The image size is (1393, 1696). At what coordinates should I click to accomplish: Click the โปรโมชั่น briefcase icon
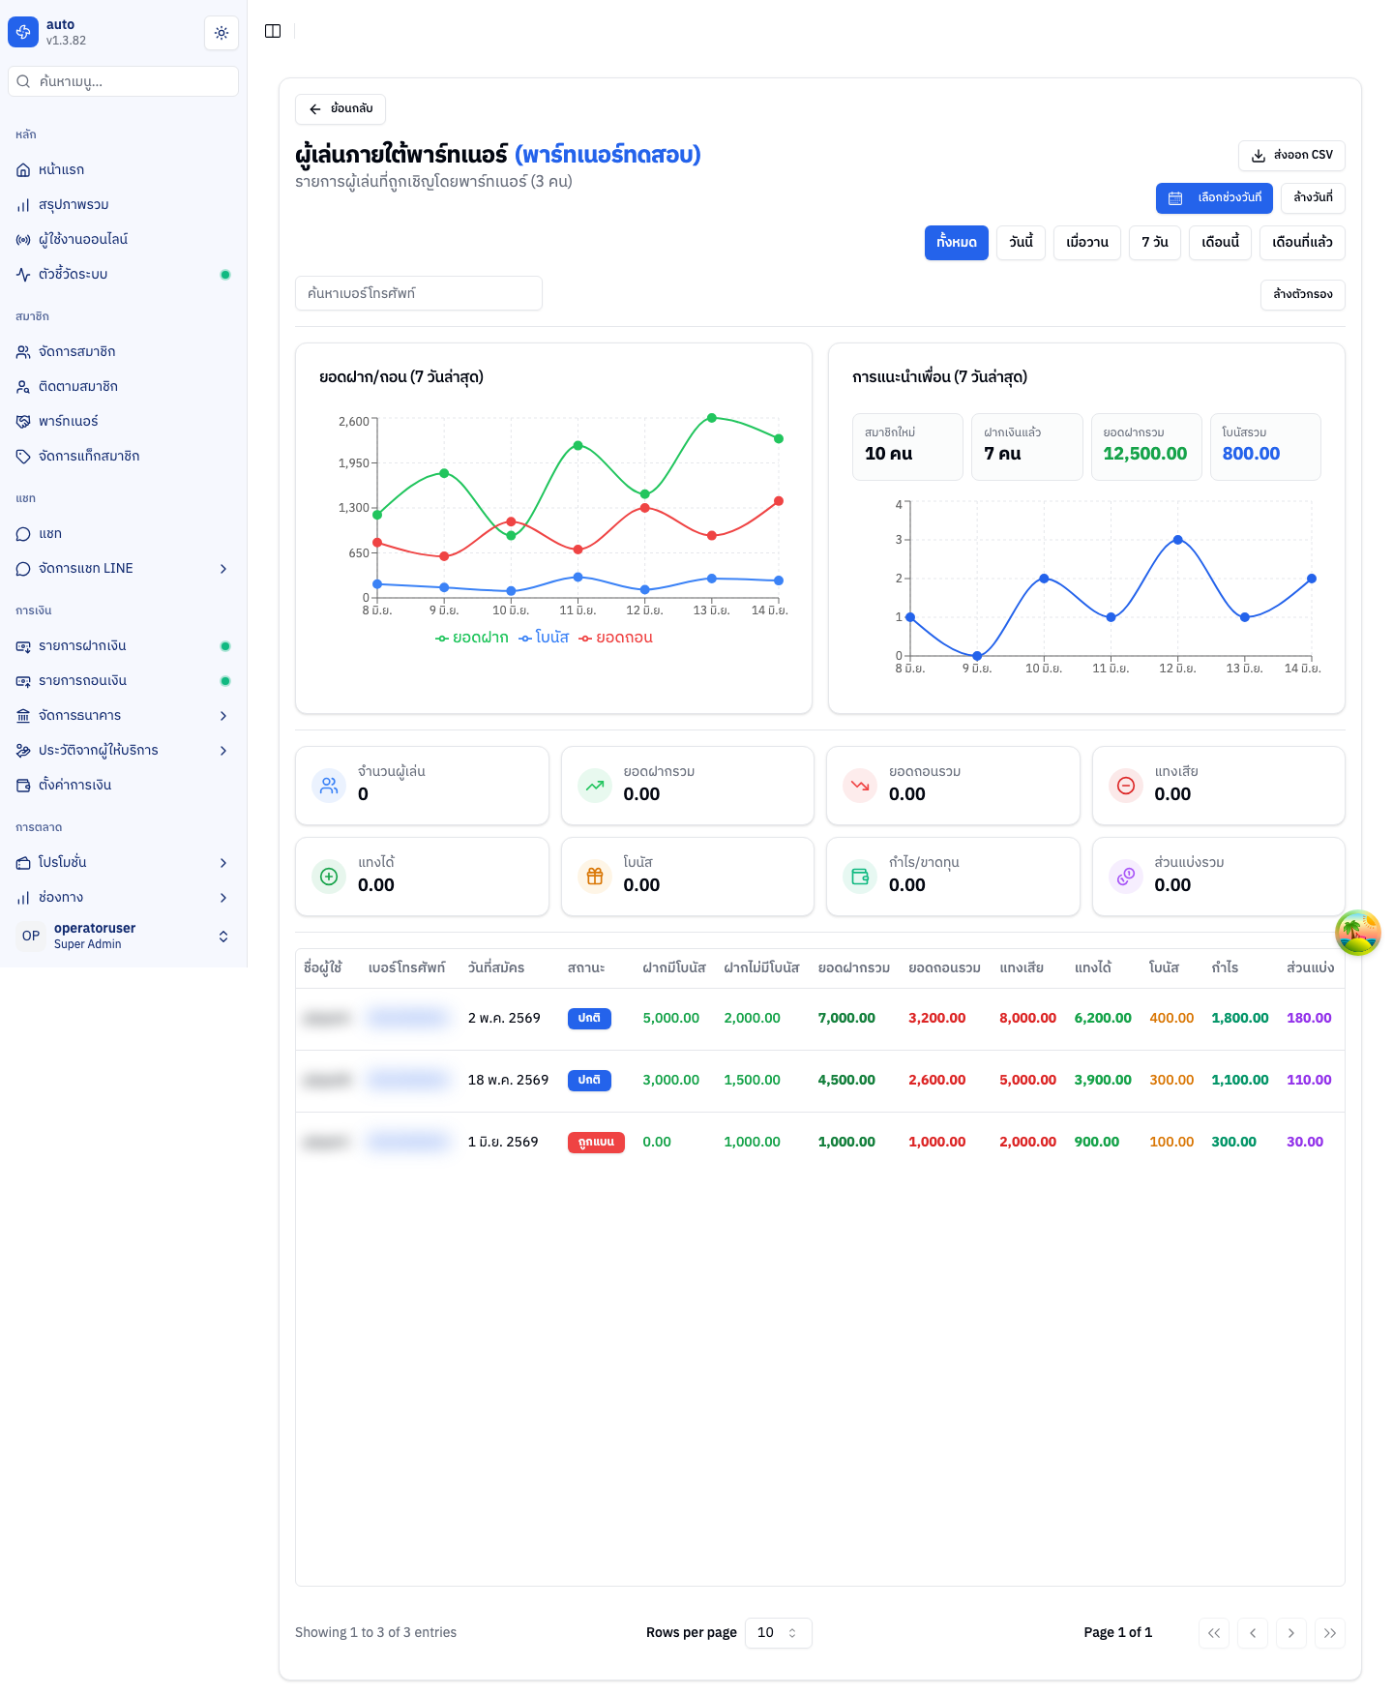pos(23,863)
